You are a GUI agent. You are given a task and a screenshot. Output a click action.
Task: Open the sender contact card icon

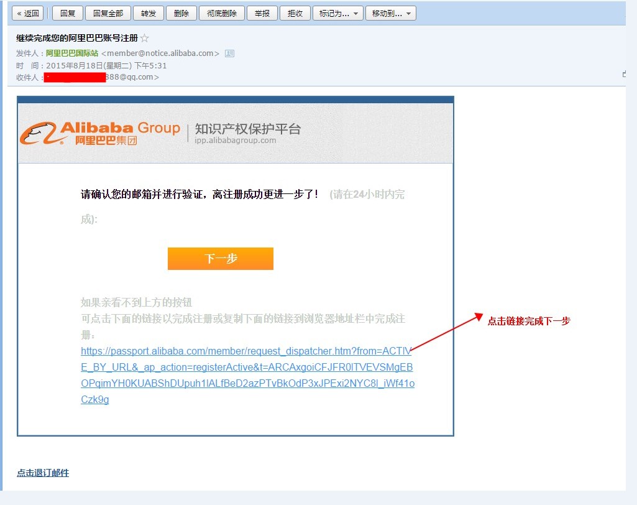229,53
